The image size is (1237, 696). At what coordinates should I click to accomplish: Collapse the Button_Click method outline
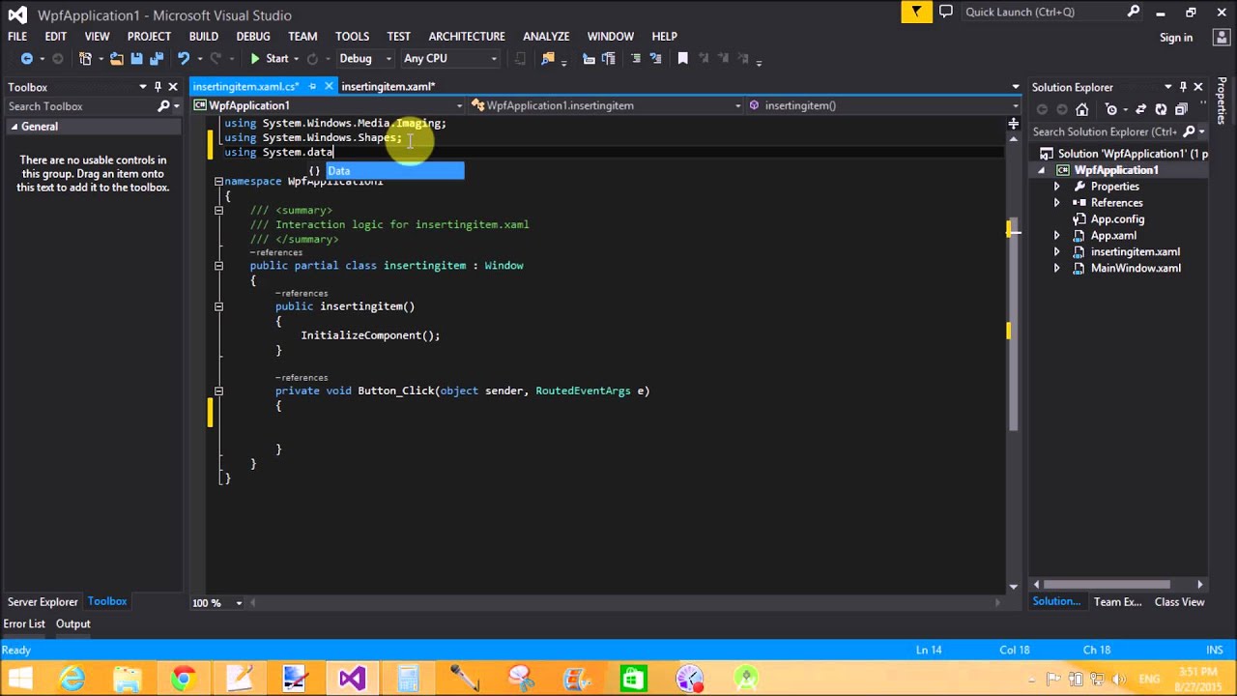pyautogui.click(x=218, y=391)
